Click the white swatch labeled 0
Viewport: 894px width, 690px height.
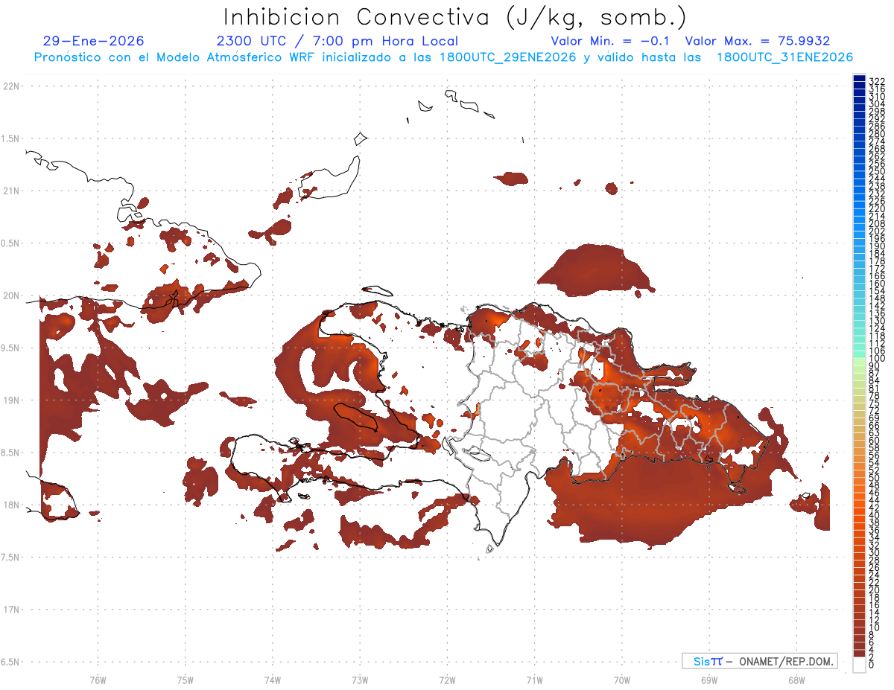click(859, 665)
